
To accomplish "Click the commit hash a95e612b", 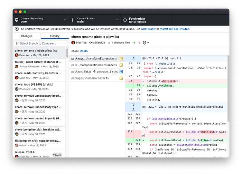I will [99, 42].
